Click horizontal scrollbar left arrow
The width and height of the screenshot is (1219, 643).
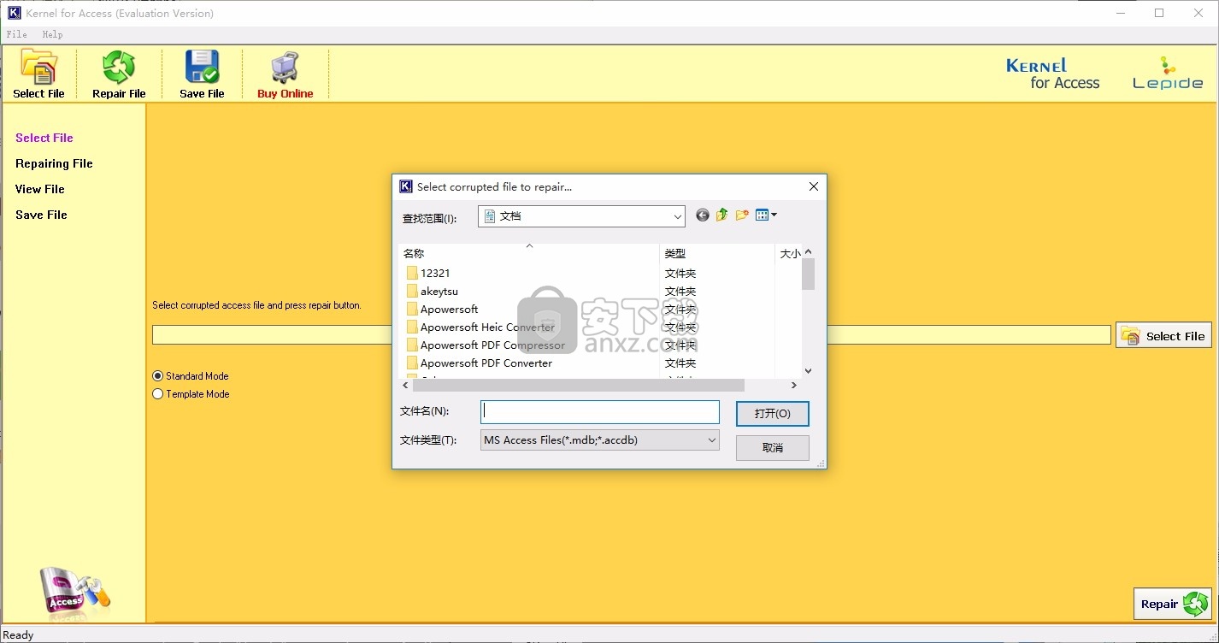click(406, 386)
